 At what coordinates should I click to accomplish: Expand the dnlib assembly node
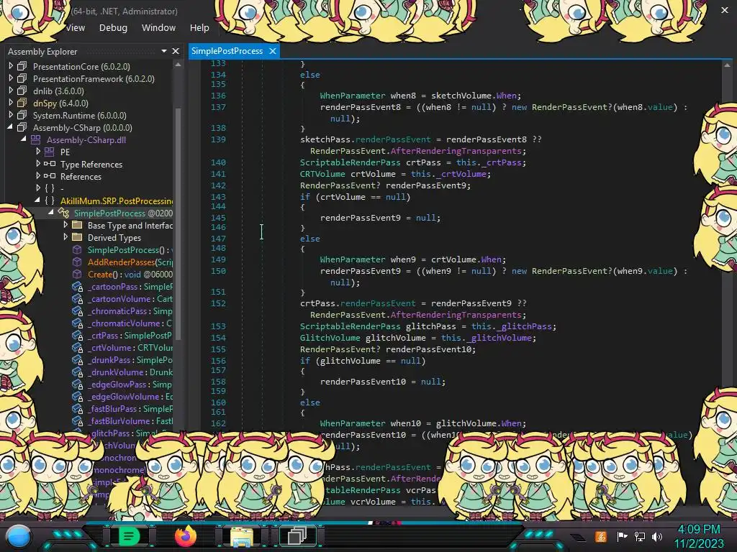11,91
